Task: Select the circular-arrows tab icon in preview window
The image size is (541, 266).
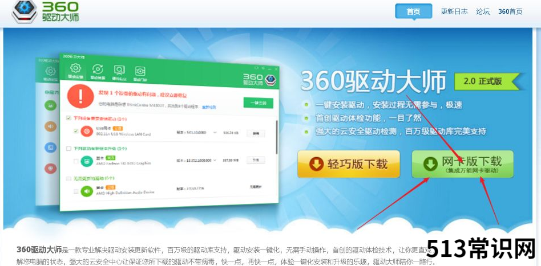Action: tap(98, 70)
